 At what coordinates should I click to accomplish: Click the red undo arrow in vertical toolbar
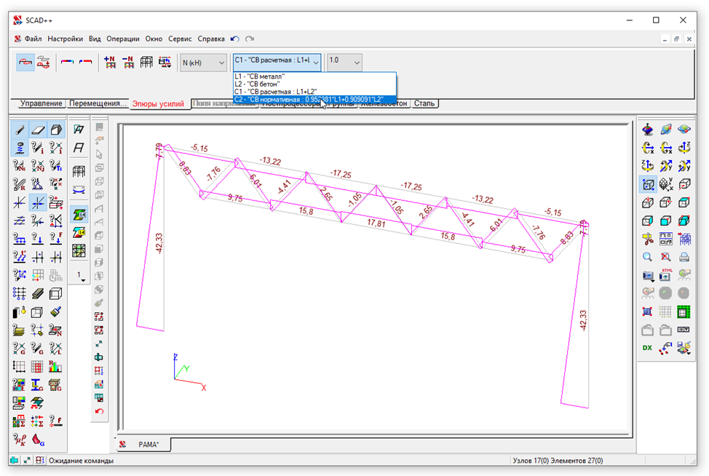pyautogui.click(x=99, y=411)
